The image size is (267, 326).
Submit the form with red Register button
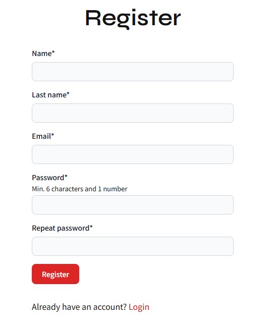coord(56,274)
